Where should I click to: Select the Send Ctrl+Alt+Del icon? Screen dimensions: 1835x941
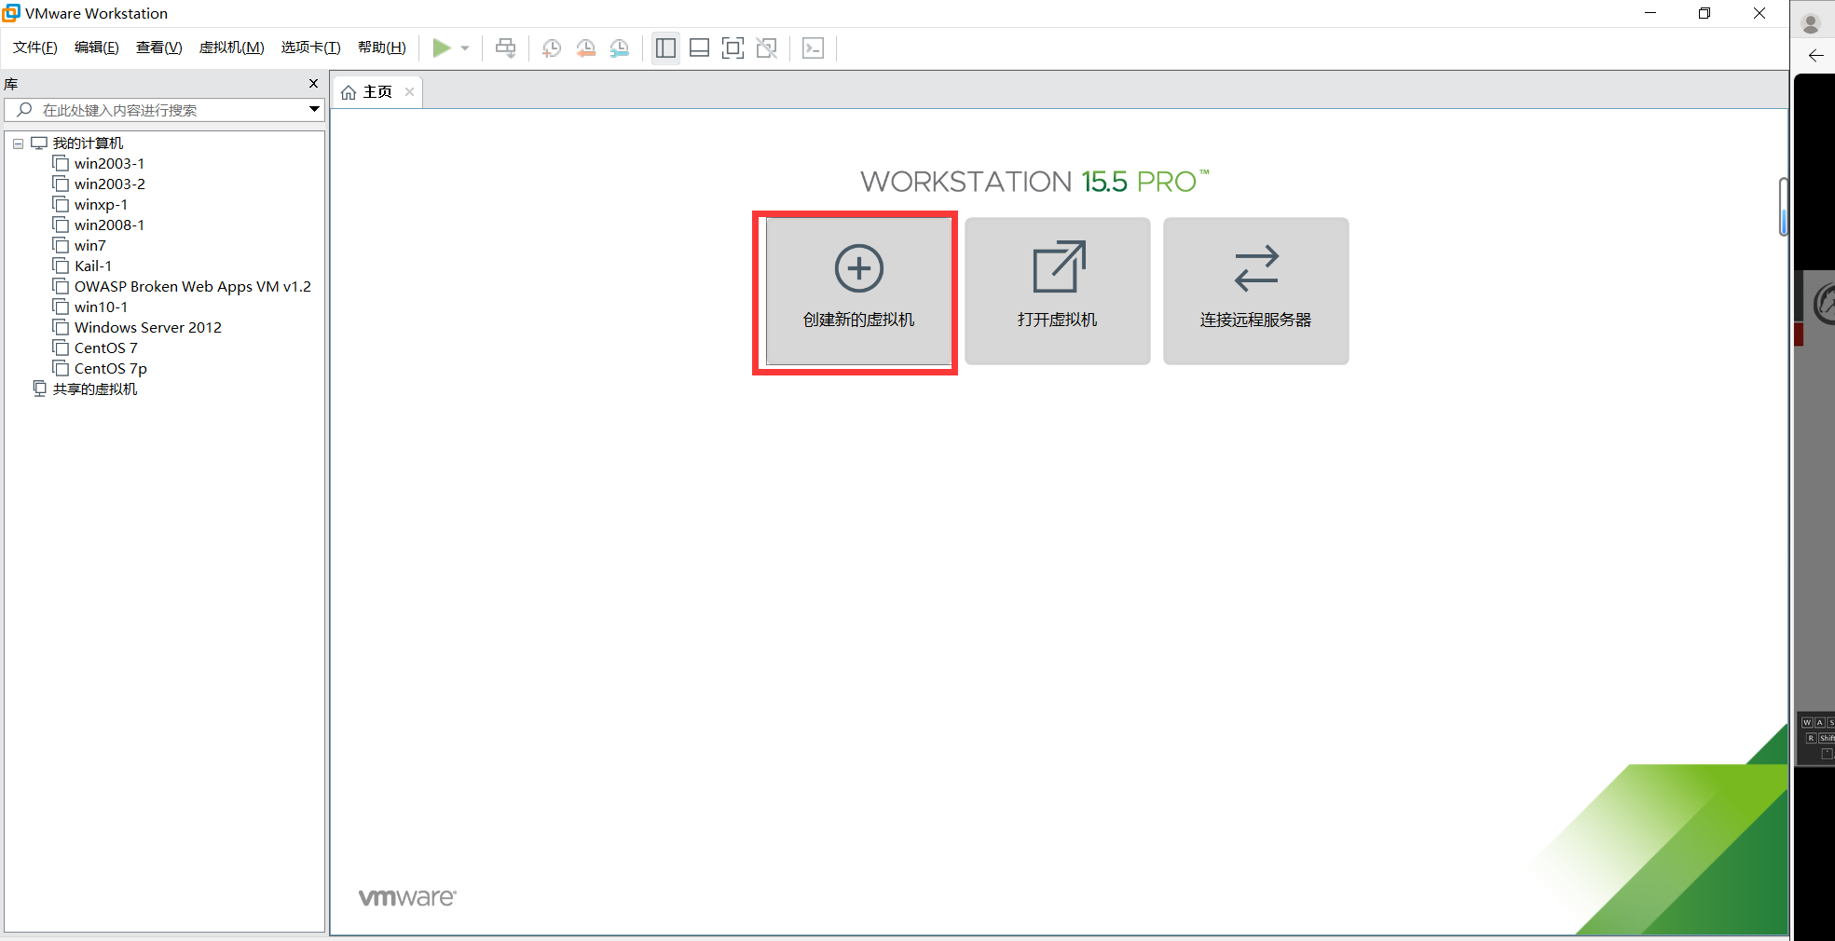click(505, 48)
